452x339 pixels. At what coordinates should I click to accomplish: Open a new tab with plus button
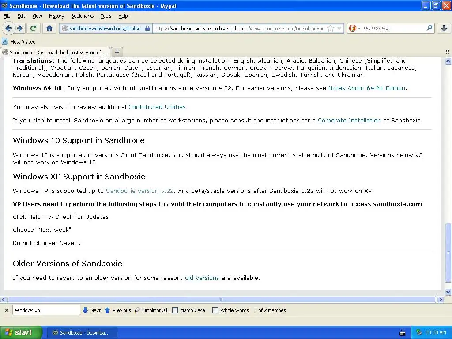pos(117,52)
